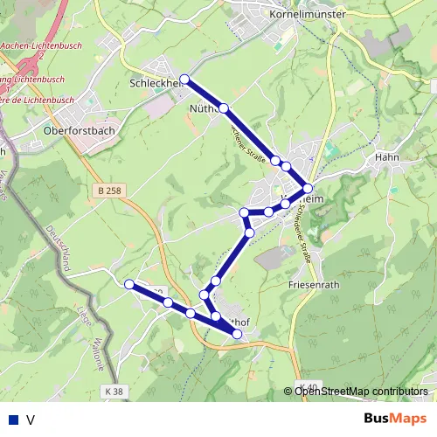Click the OpenStreetMap contributors attribution

tap(356, 392)
